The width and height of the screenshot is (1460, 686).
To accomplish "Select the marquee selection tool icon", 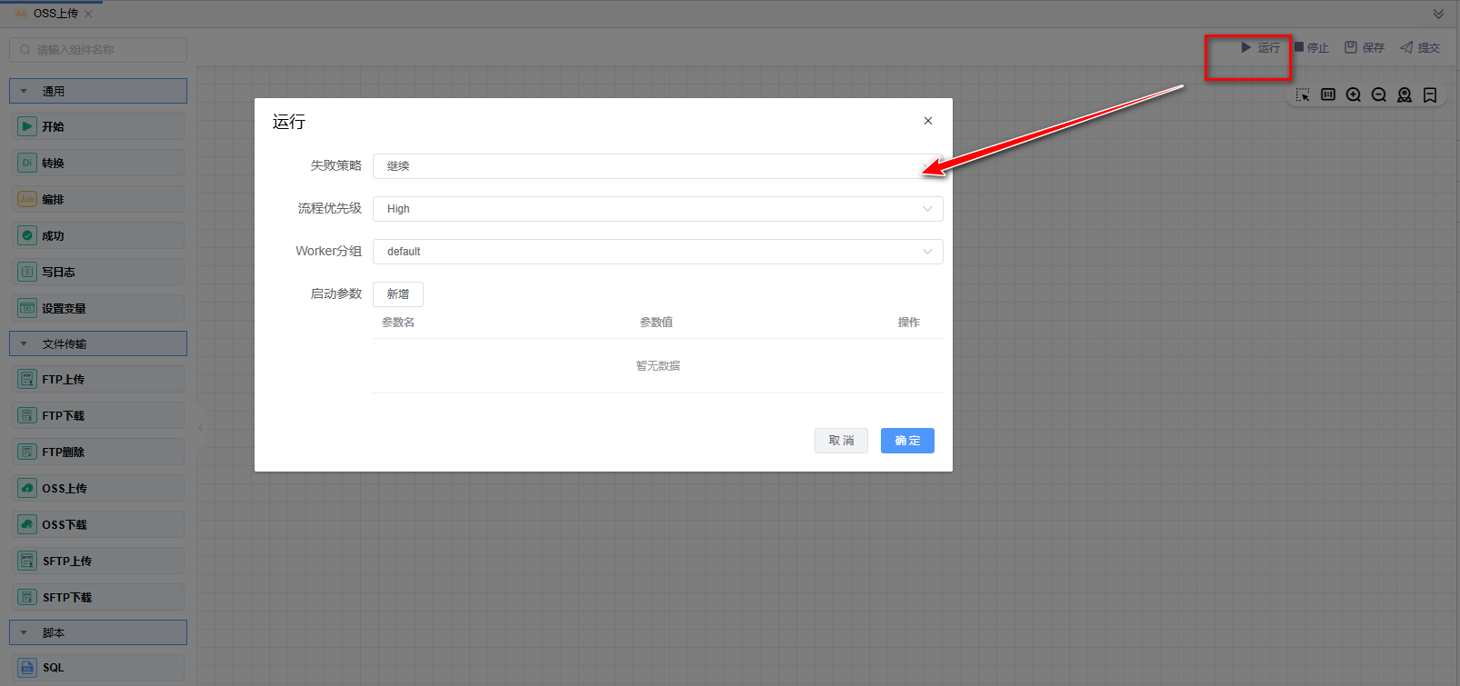I will pyautogui.click(x=1303, y=95).
